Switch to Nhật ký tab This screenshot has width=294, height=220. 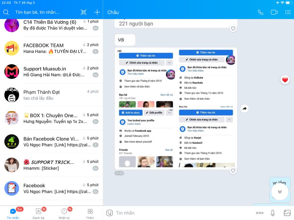click(64, 213)
